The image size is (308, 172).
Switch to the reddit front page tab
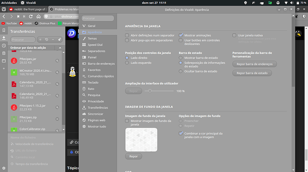(x=28, y=9)
